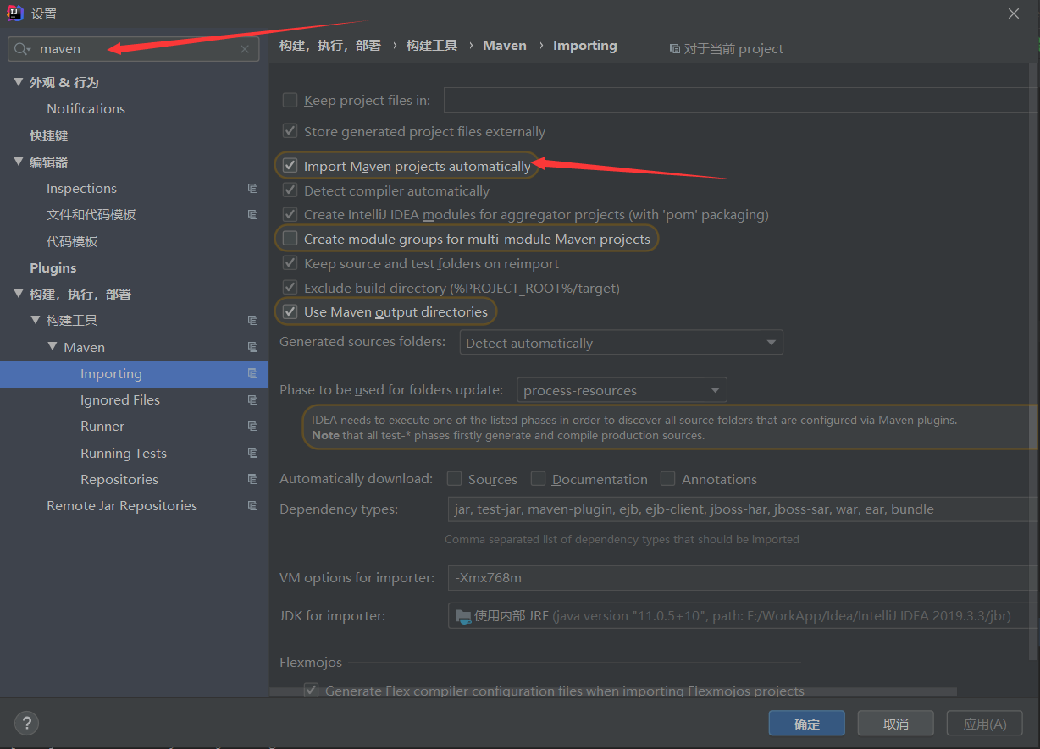Image resolution: width=1040 pixels, height=749 pixels.
Task: Collapse the 构建，执行，部署 tree node
Action: [19, 294]
